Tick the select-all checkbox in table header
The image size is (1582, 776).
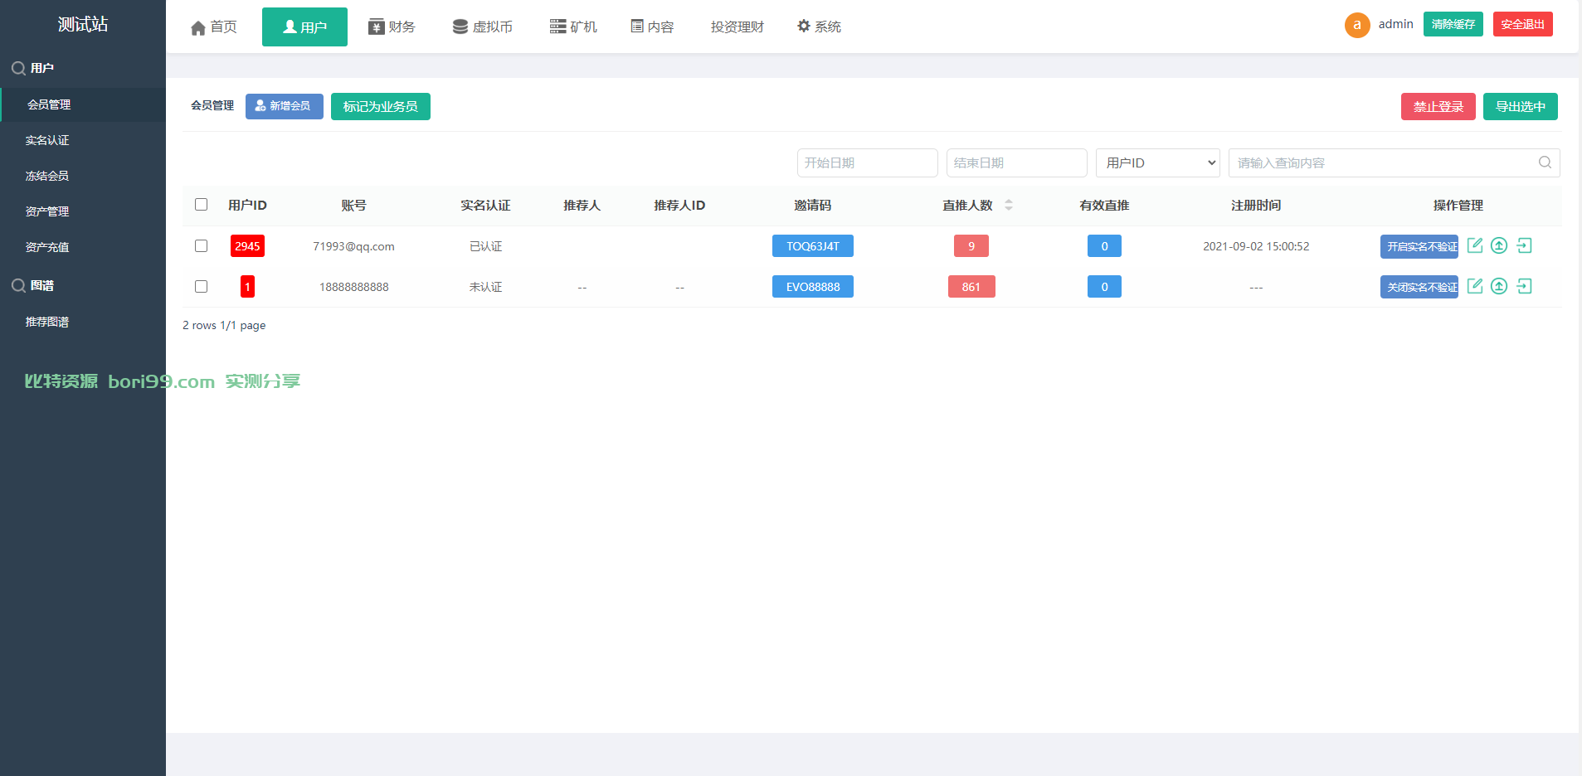point(201,204)
